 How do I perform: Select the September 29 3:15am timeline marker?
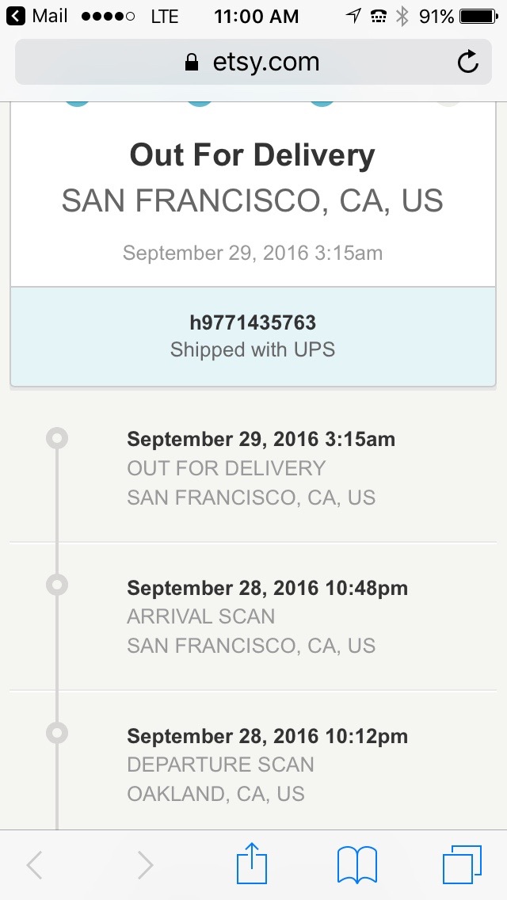coord(57,438)
